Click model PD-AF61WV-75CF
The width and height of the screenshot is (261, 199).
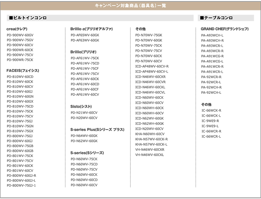pyautogui.click(x=85, y=68)
